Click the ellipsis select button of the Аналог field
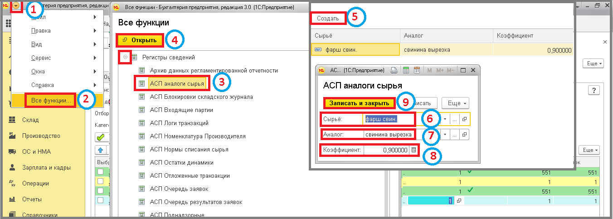This screenshot has height=219, width=613. pyautogui.click(x=455, y=135)
